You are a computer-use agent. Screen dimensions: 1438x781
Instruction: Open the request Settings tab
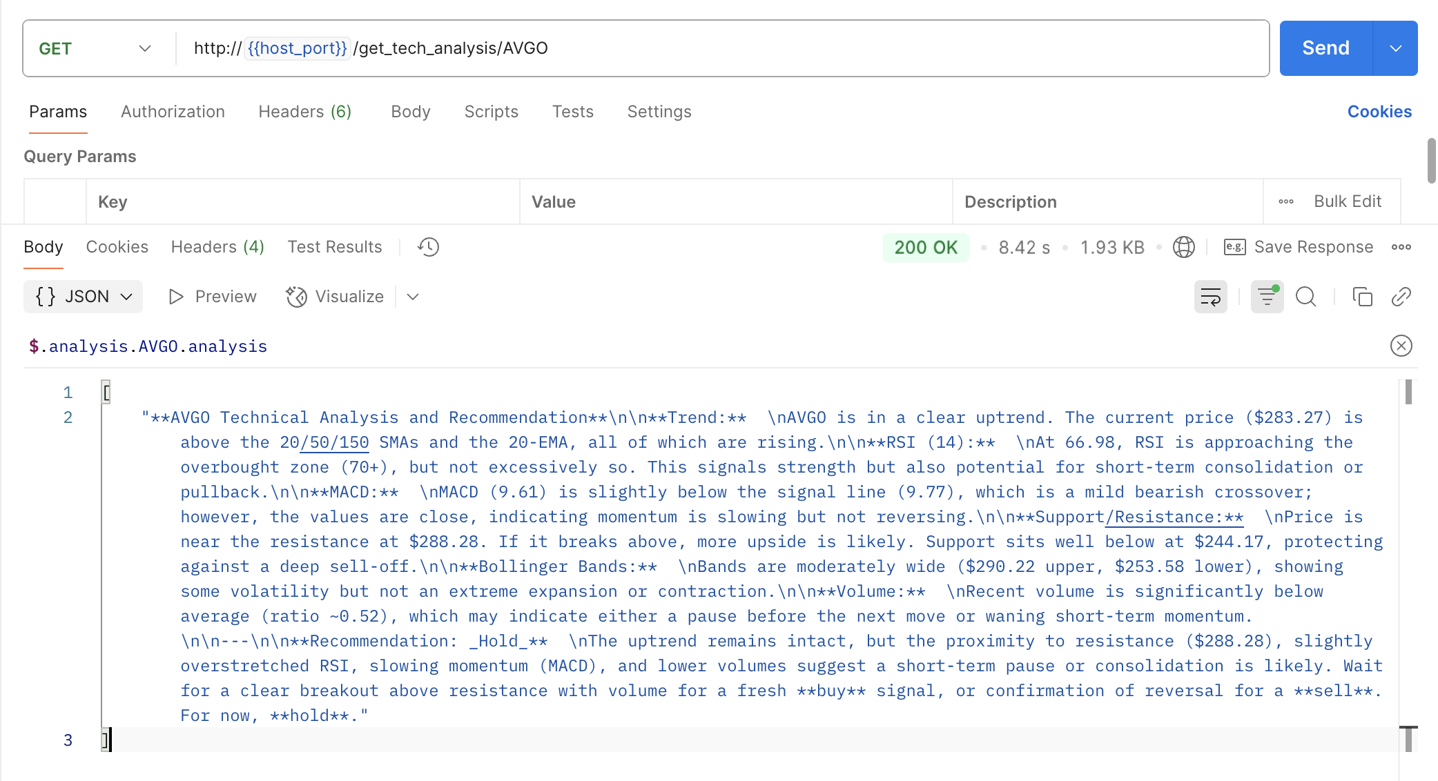pos(659,112)
